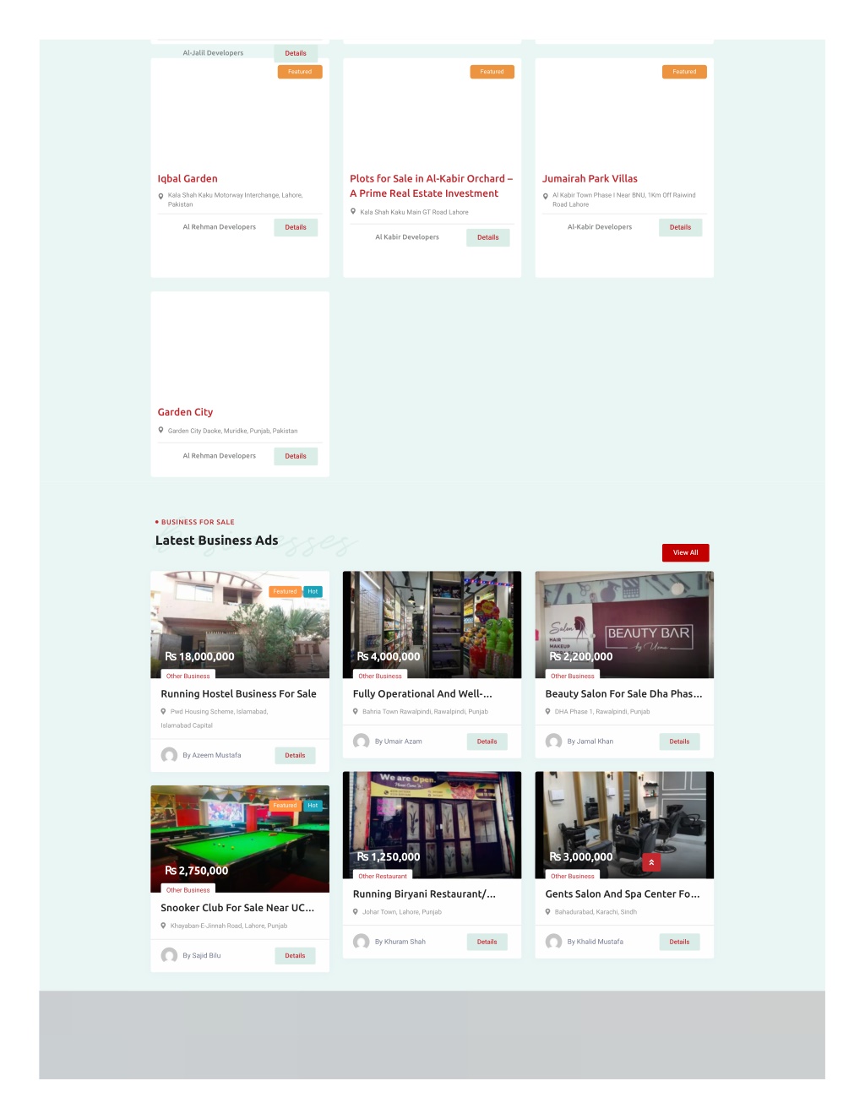
Task: Click Azeem Mustafa's avatar icon
Action: pos(169,755)
